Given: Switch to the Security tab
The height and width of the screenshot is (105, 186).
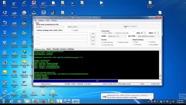Looking at the screenshot, I should (x=56, y=49).
